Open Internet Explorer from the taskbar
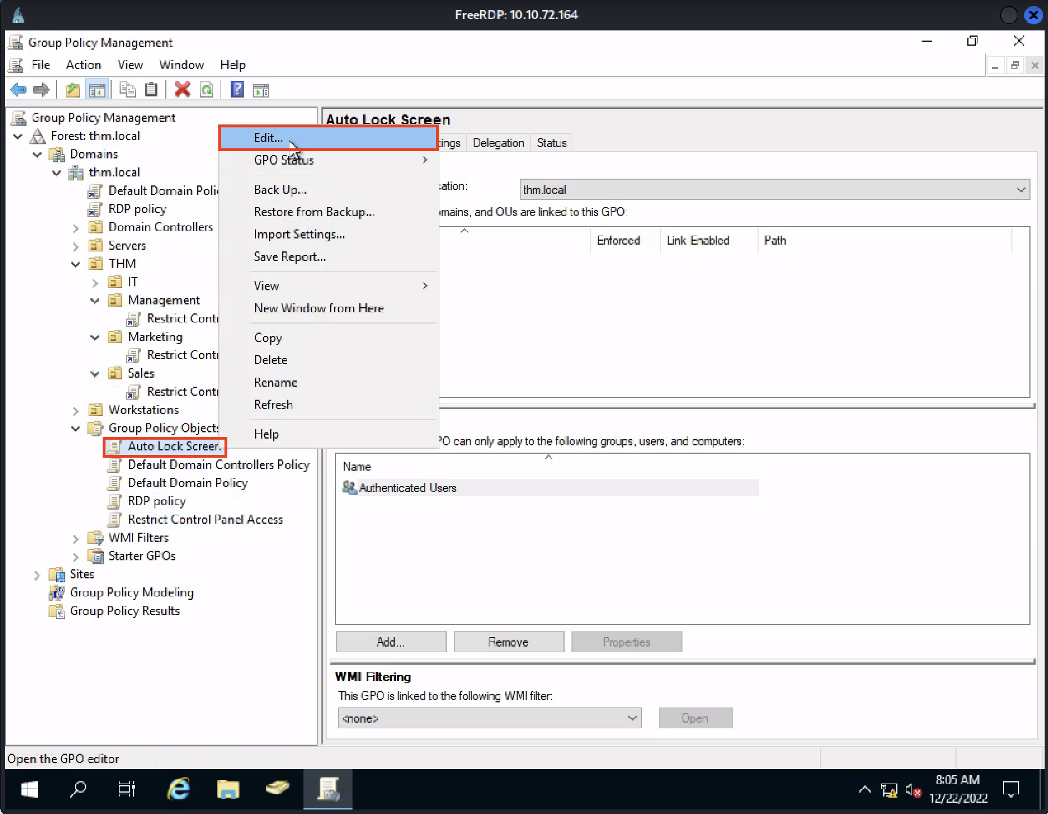The image size is (1048, 814). point(179,789)
